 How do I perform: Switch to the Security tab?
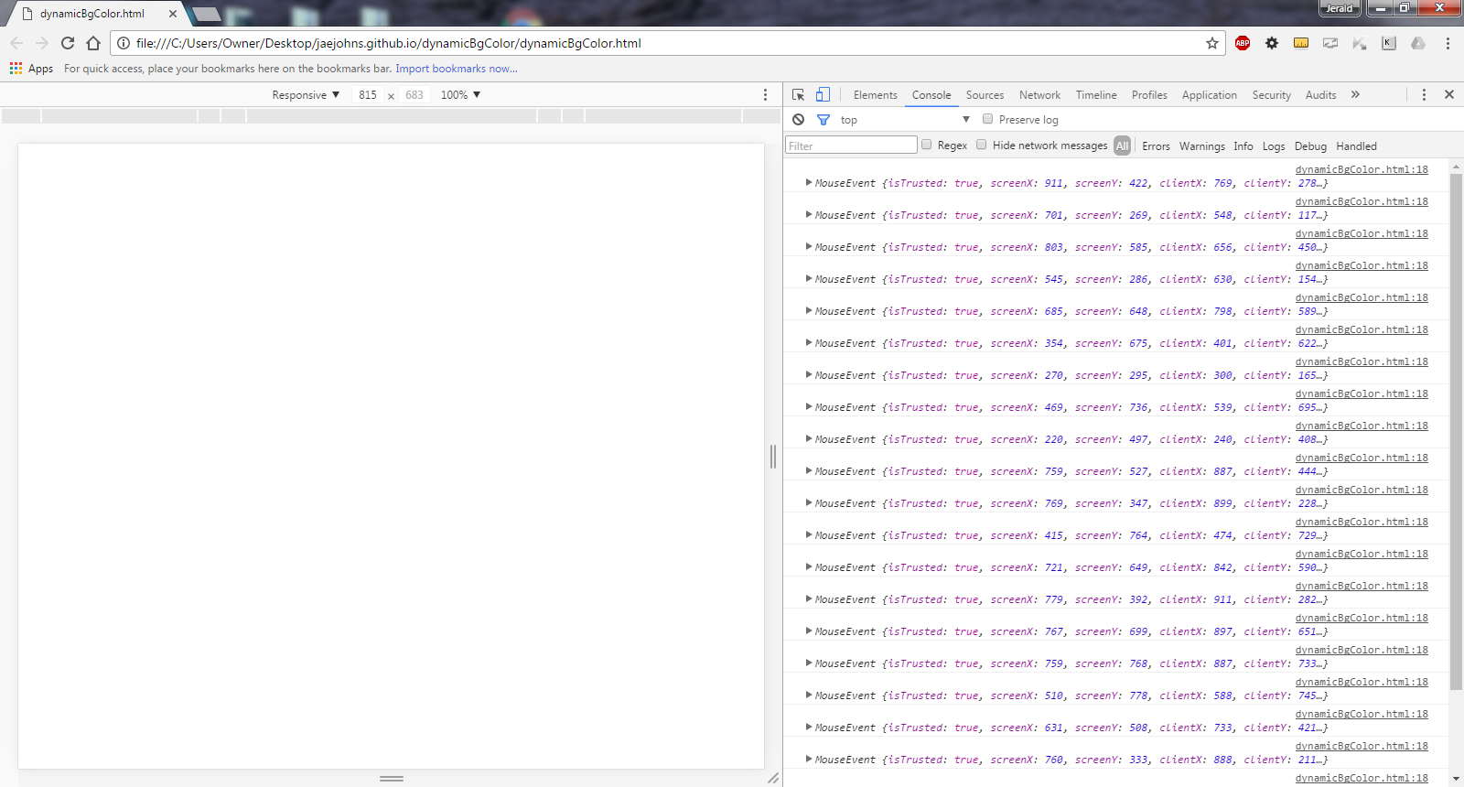(x=1271, y=95)
